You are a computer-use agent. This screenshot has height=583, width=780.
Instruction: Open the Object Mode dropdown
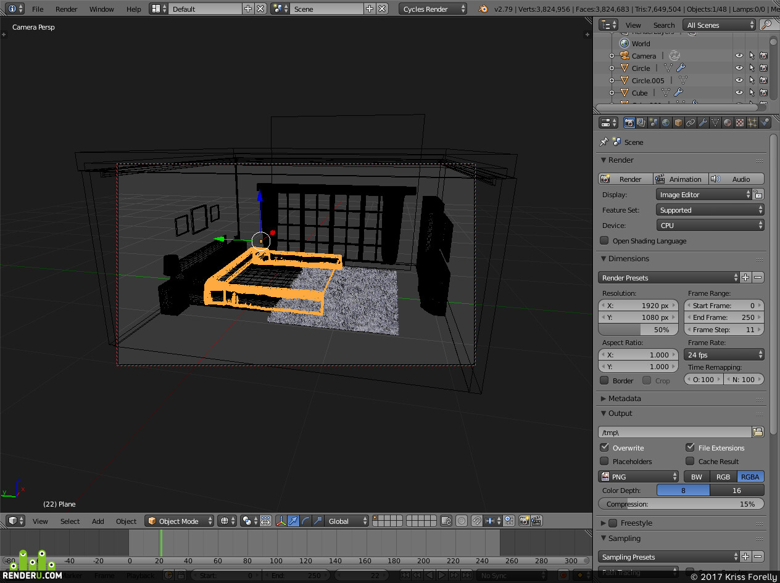180,521
